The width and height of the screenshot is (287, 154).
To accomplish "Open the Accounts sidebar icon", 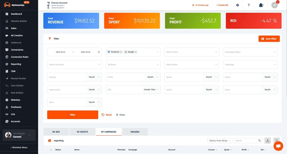I will (7, 122).
